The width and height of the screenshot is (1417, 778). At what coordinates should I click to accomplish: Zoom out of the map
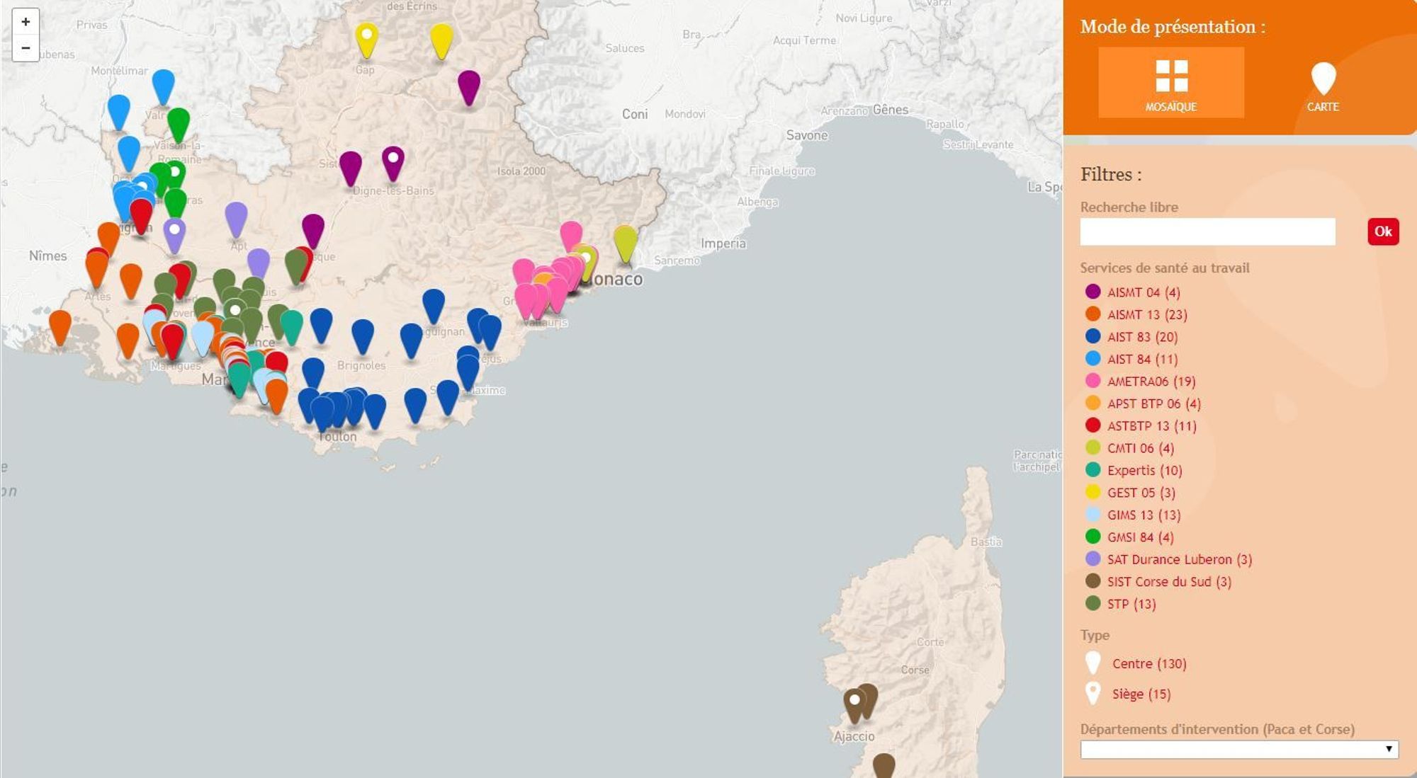[26, 48]
